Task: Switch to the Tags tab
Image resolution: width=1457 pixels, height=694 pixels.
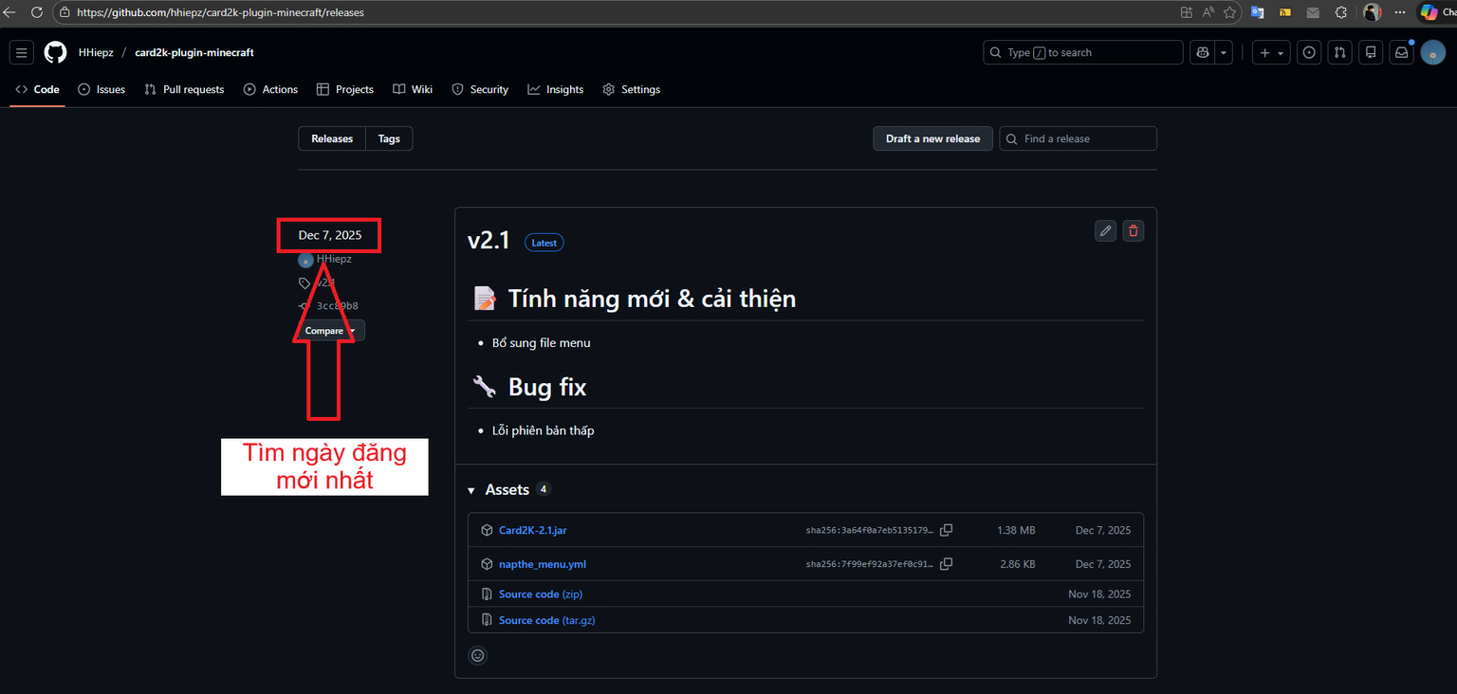Action: coord(389,138)
